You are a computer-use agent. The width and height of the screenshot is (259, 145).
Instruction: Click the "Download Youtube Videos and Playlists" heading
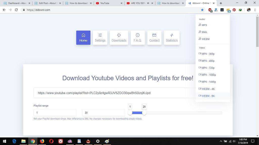pyautogui.click(x=128, y=78)
